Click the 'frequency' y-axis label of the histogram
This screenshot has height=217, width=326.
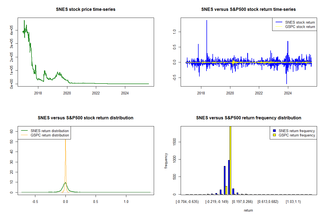point(166,161)
